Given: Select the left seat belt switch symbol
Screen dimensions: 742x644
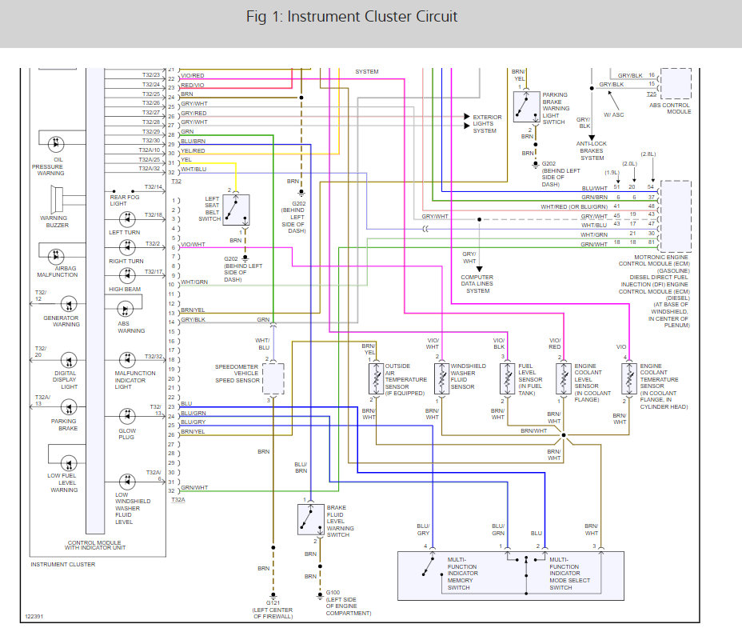Looking at the screenshot, I should coord(236,210).
